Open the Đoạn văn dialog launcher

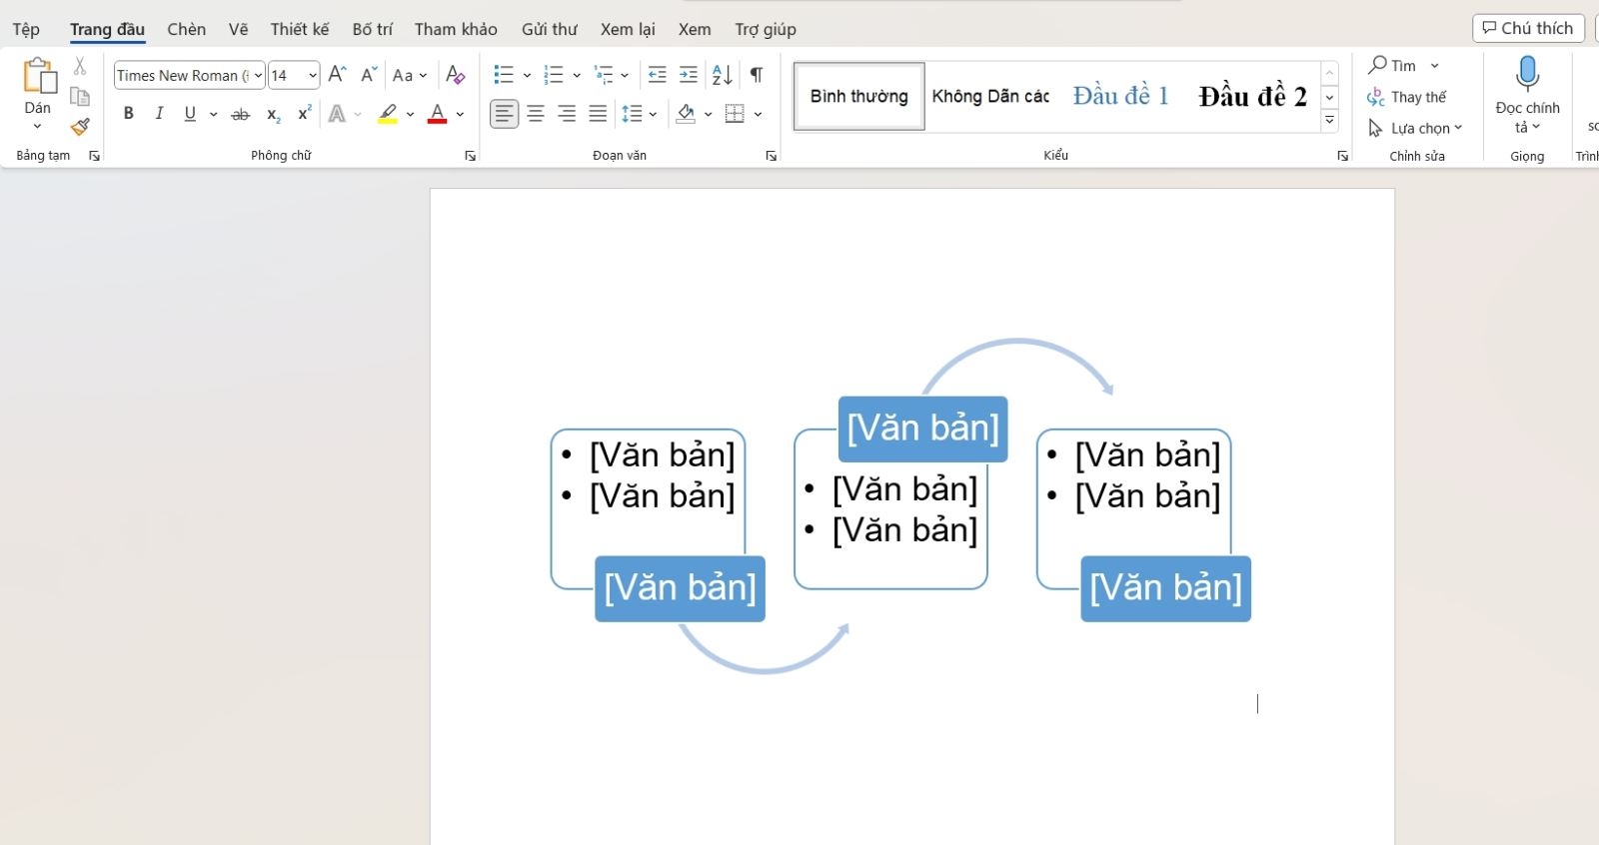point(771,156)
